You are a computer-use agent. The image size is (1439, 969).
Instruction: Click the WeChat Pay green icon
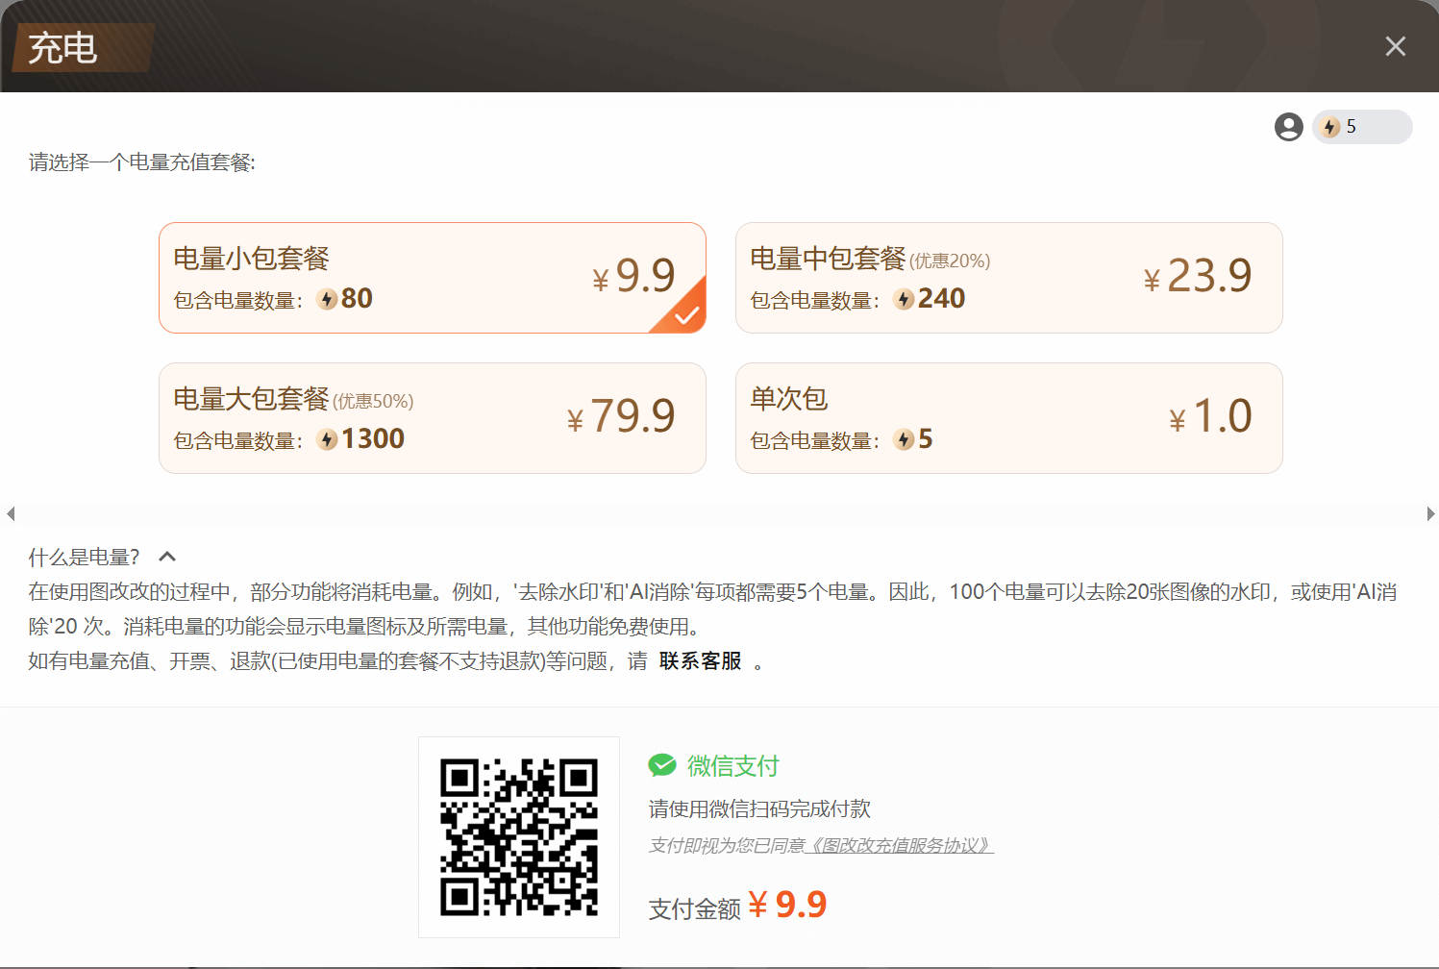(x=662, y=764)
